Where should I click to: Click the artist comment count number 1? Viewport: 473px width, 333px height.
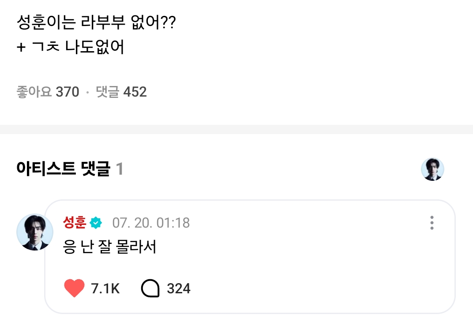(x=119, y=169)
